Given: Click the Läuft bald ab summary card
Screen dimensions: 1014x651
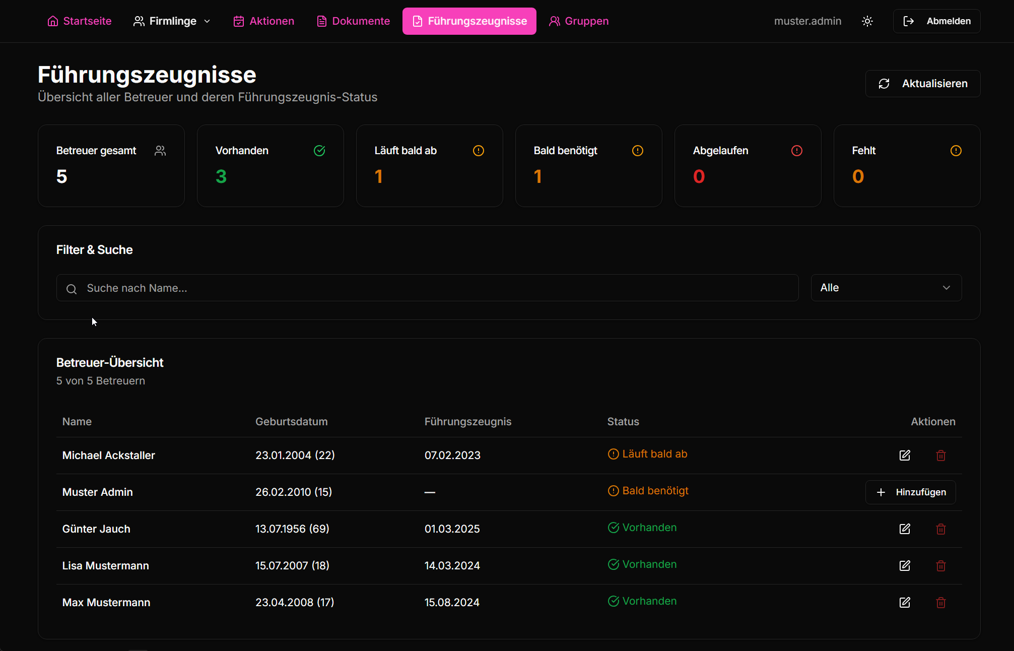Looking at the screenshot, I should 429,166.
